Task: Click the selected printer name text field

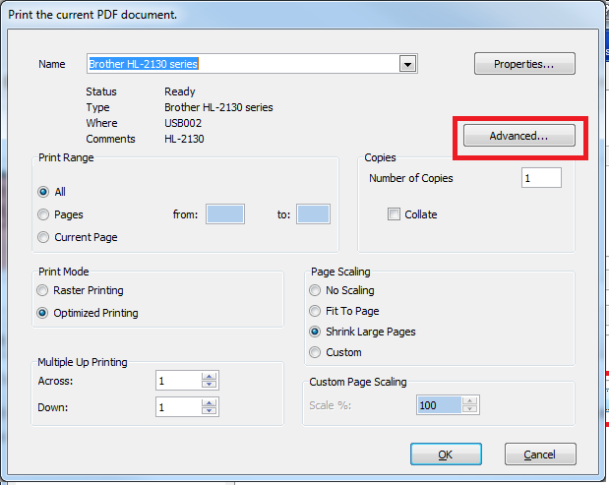Action: click(243, 64)
